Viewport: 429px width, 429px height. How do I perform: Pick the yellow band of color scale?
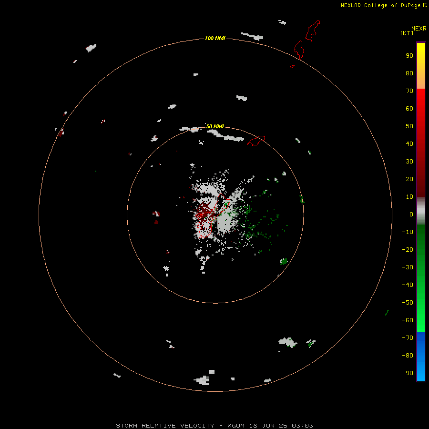(421, 66)
